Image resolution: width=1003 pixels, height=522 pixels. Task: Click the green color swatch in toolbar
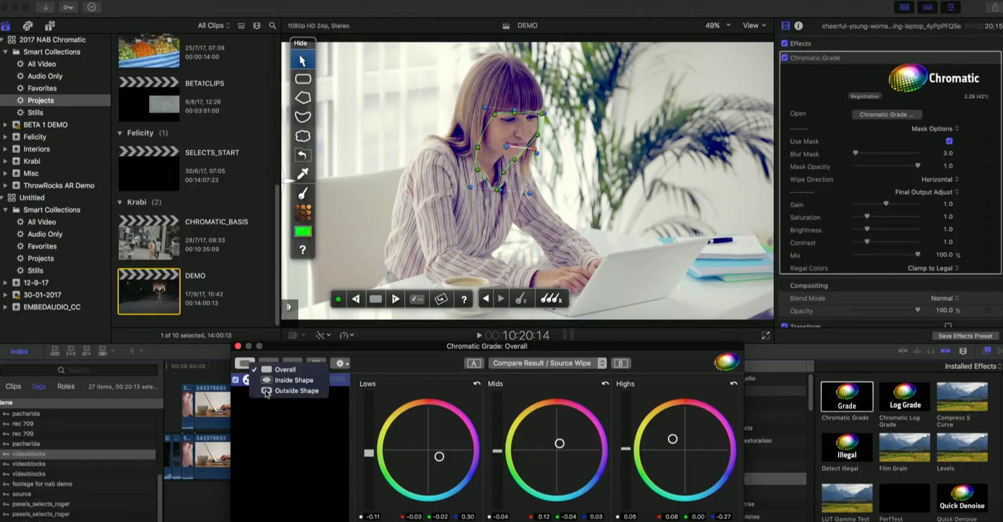click(x=303, y=231)
